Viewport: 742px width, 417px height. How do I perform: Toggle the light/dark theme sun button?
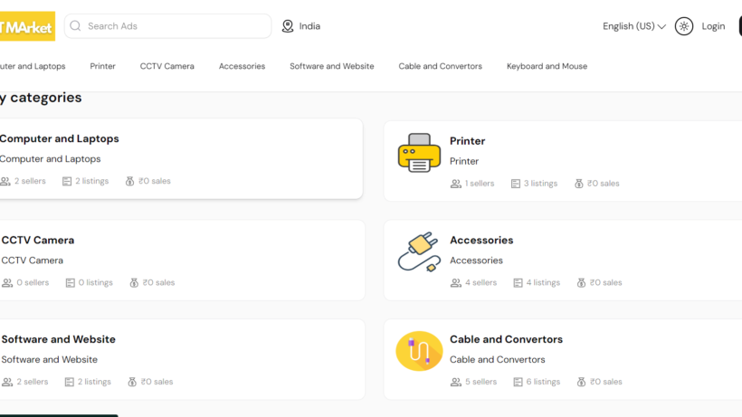(684, 26)
